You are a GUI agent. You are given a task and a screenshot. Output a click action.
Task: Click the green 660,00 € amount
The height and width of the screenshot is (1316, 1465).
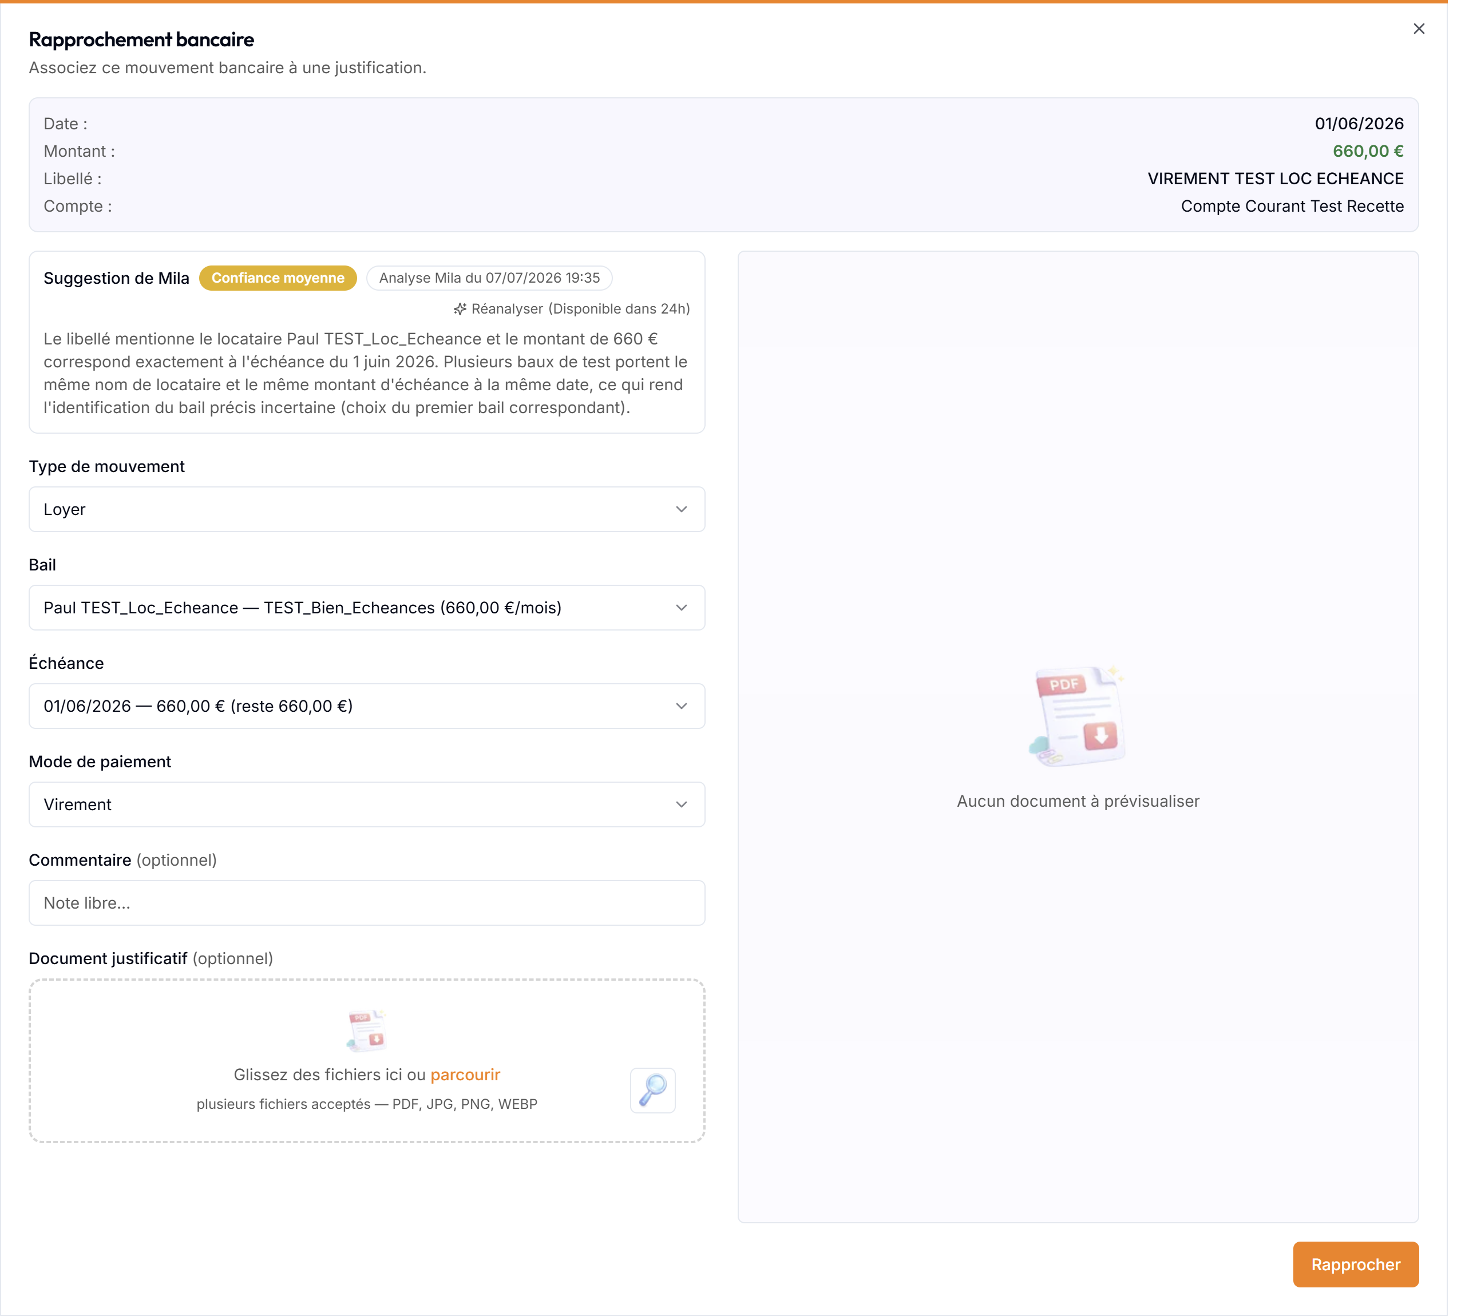click(1367, 151)
